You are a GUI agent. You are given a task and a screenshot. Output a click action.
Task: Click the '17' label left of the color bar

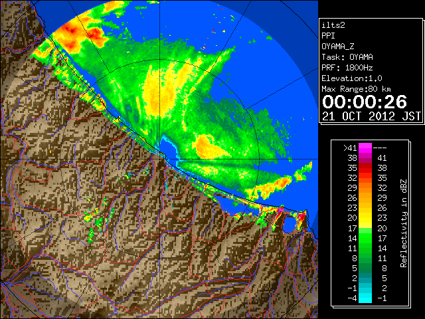click(353, 229)
